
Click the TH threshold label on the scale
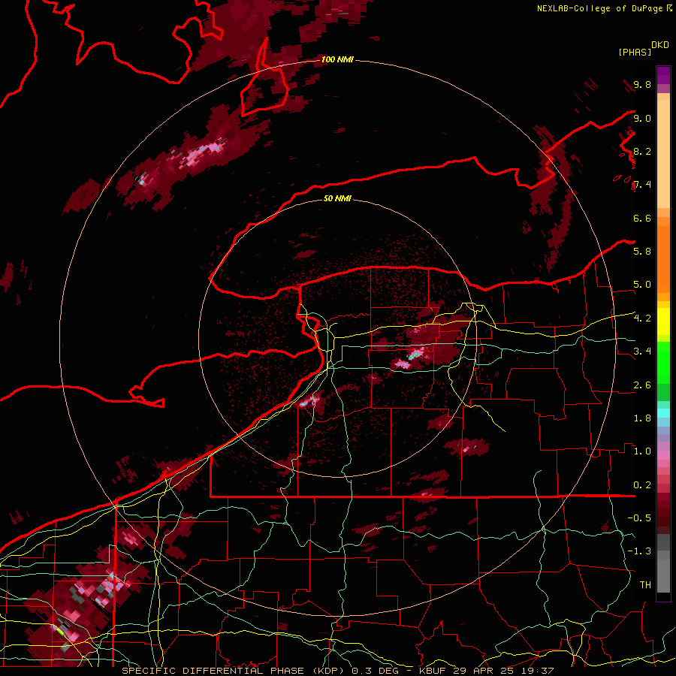[645, 585]
